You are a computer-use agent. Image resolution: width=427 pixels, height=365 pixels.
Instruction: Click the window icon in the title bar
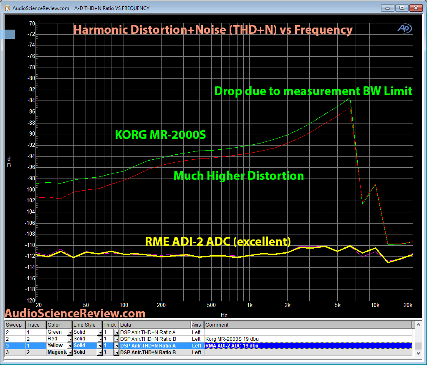point(8,8)
